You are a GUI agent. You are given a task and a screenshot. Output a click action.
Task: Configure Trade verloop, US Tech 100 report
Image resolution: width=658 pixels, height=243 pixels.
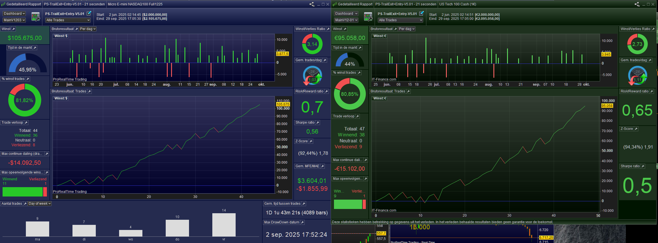coord(358,116)
